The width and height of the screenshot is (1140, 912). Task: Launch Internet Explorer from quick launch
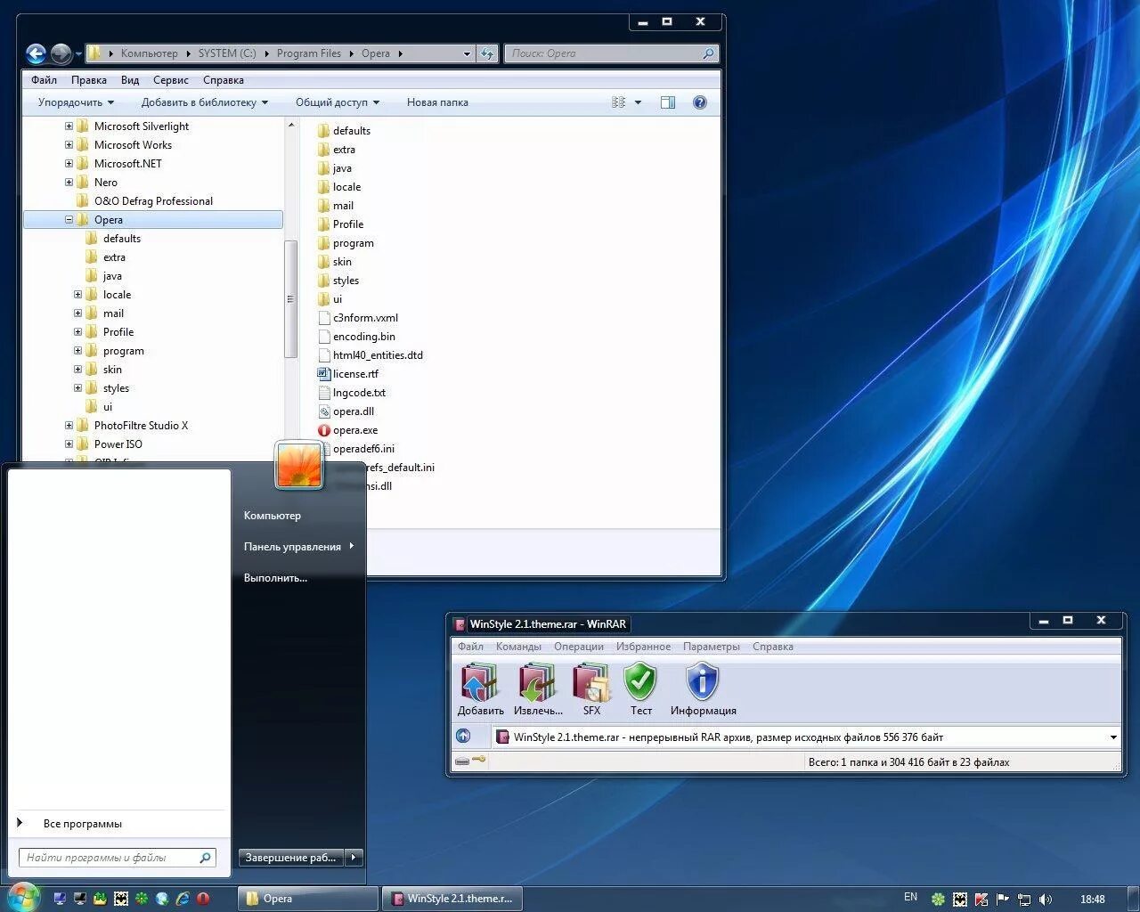coord(183,899)
